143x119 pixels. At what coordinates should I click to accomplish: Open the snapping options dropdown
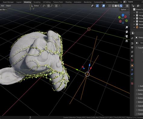point(52,6)
